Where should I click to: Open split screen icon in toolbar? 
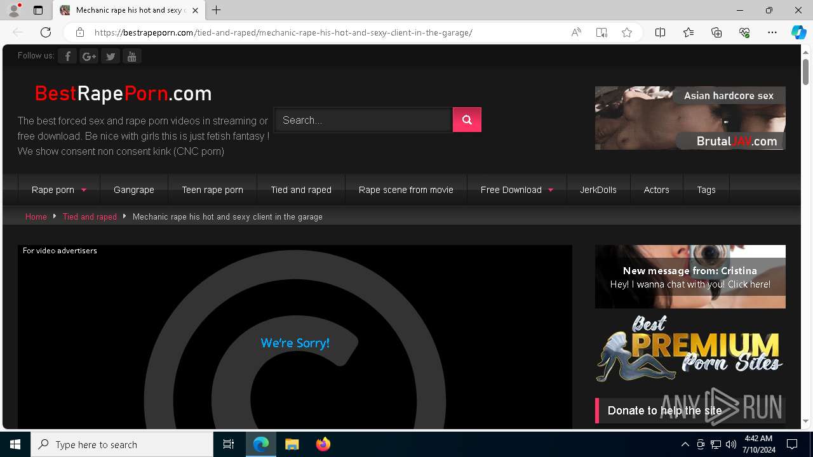(x=660, y=32)
